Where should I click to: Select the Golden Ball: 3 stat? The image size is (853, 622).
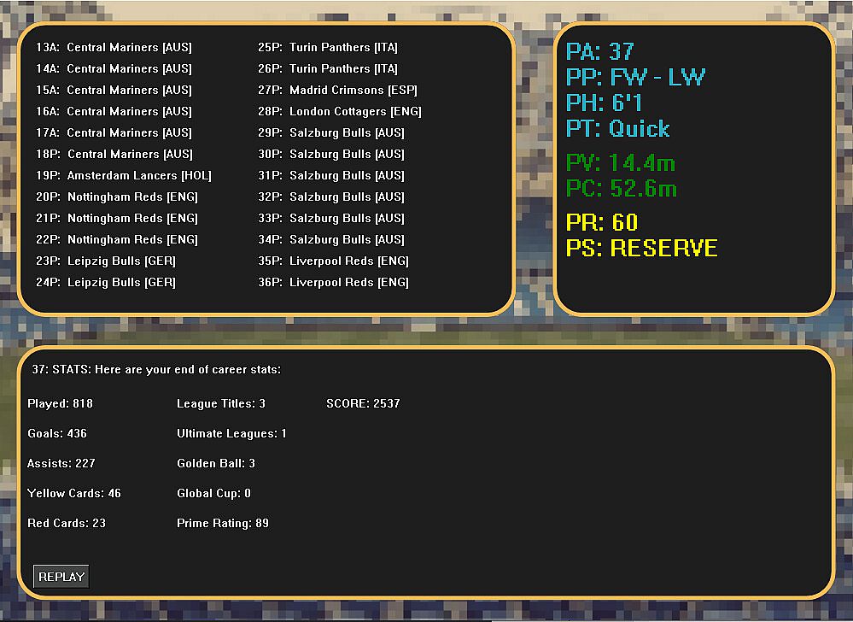pyautogui.click(x=216, y=463)
